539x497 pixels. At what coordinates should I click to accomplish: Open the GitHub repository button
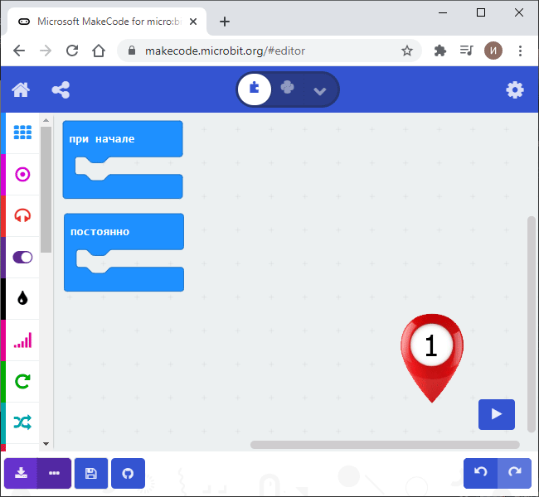pos(128,473)
